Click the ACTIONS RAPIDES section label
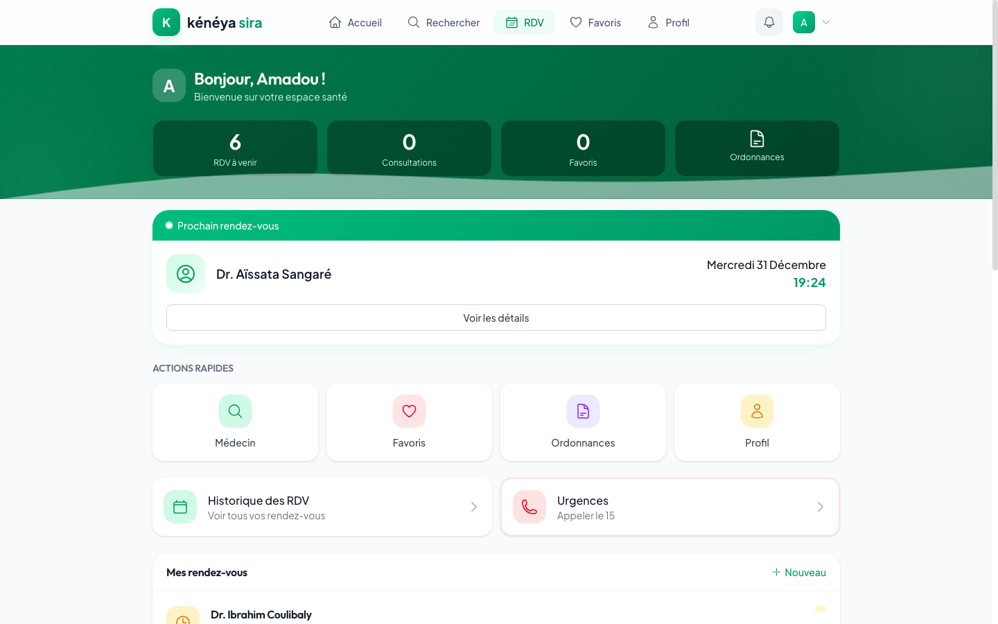 tap(193, 368)
